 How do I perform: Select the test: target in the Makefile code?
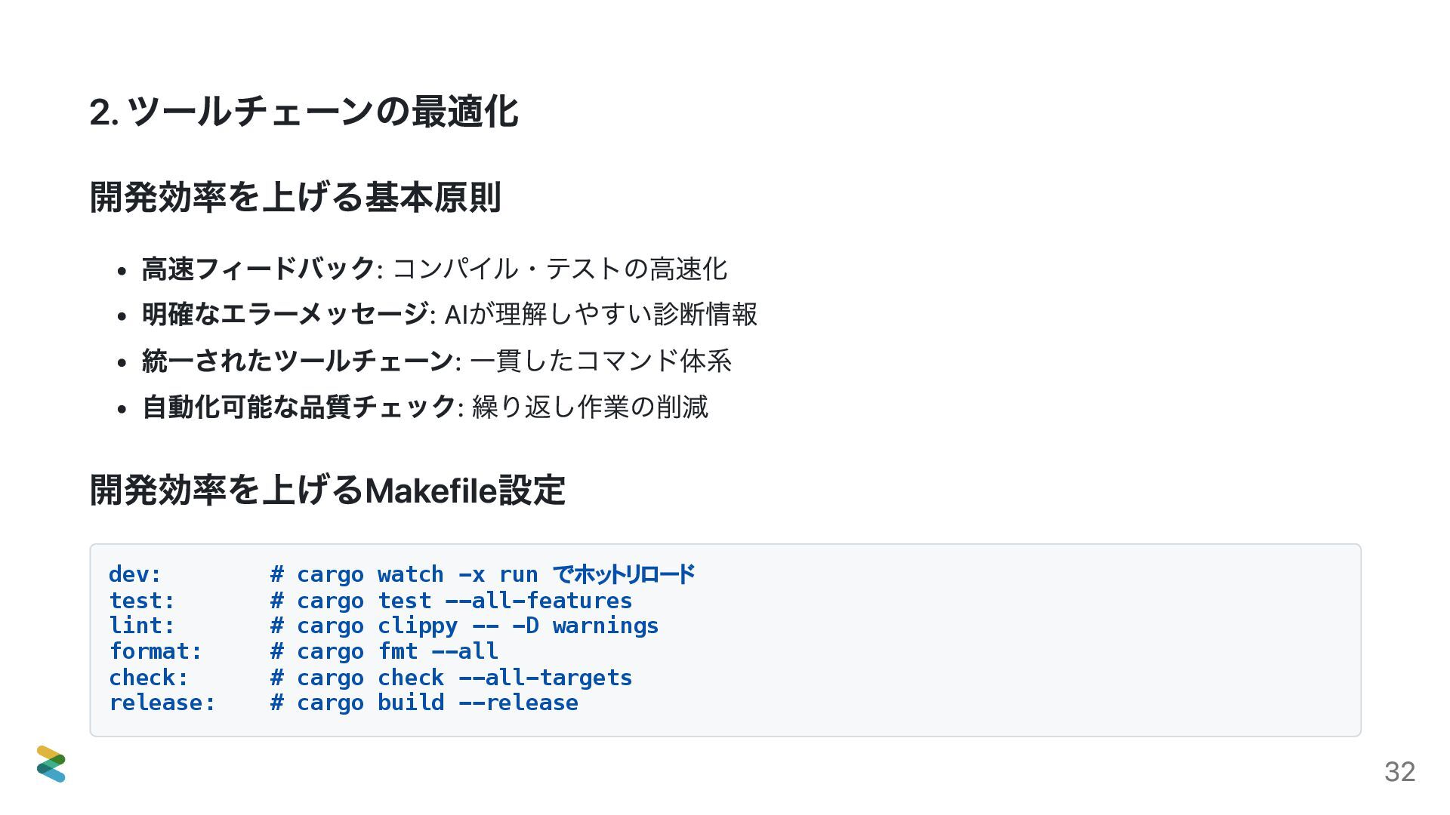click(143, 601)
